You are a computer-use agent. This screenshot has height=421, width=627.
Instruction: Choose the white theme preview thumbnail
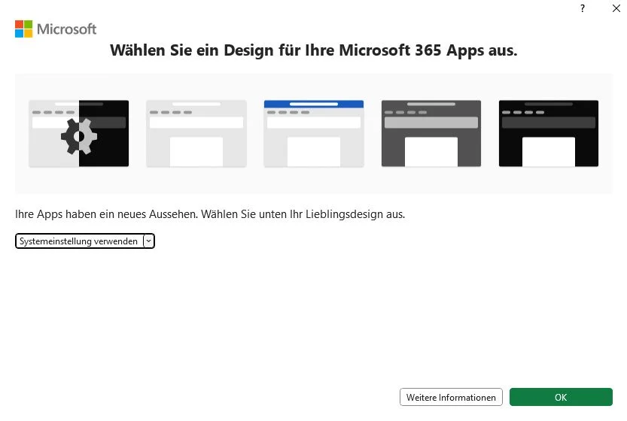pos(196,133)
